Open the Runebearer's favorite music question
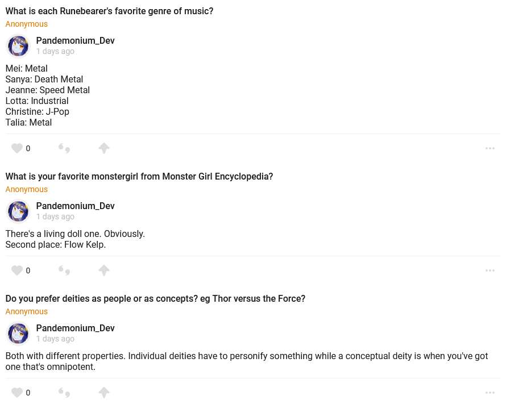This screenshot has width=506, height=404. point(109,11)
